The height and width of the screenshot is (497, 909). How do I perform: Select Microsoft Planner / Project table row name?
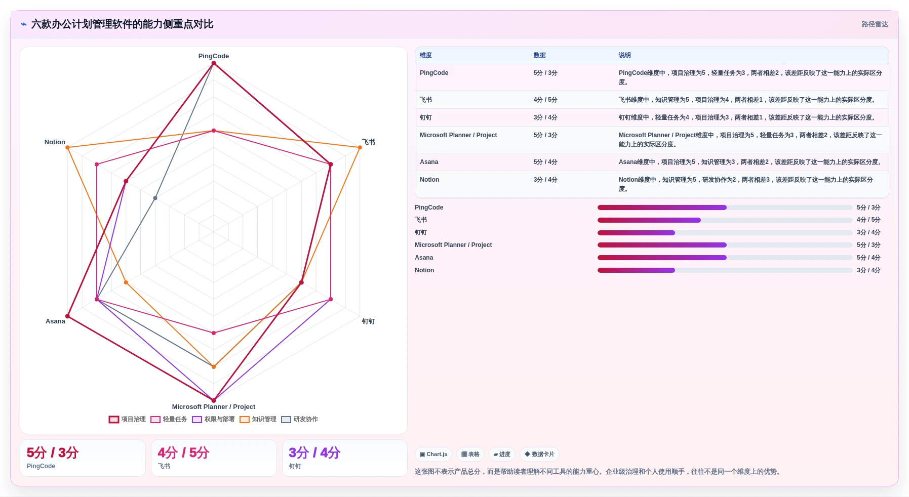coord(458,135)
